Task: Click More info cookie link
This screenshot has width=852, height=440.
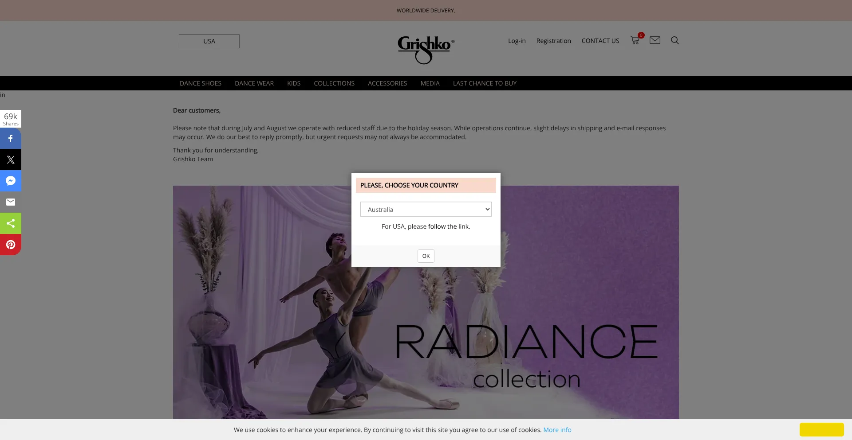Action: [557, 430]
